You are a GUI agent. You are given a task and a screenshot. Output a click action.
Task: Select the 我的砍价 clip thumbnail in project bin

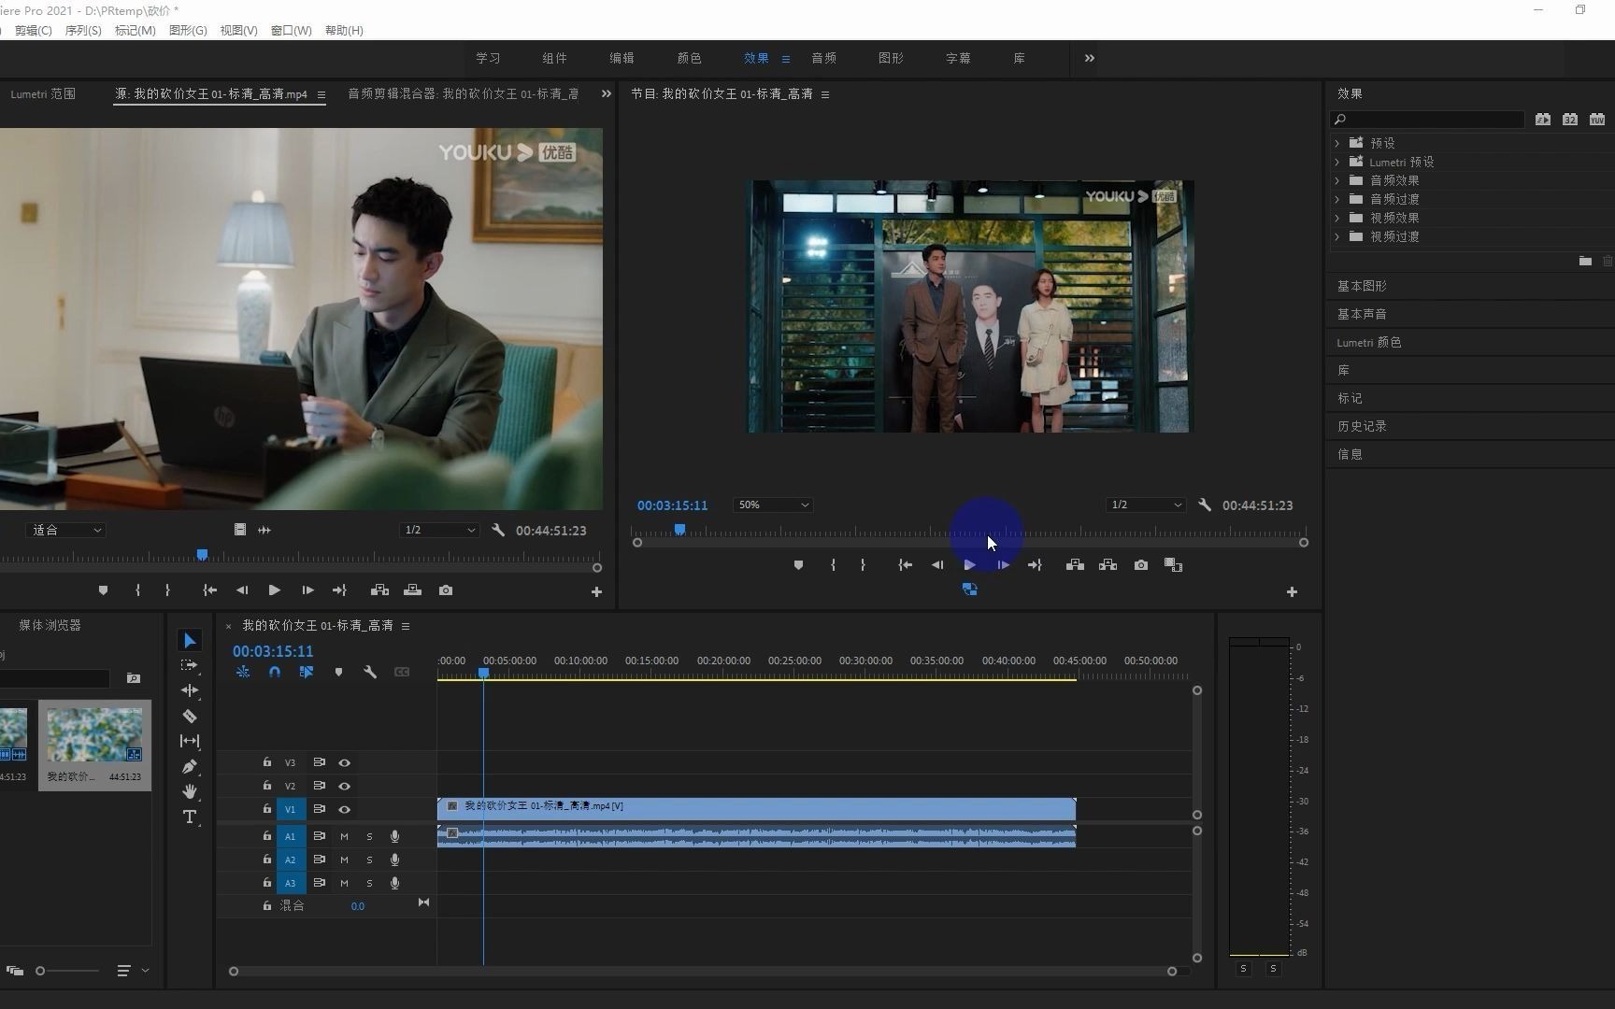pos(94,735)
